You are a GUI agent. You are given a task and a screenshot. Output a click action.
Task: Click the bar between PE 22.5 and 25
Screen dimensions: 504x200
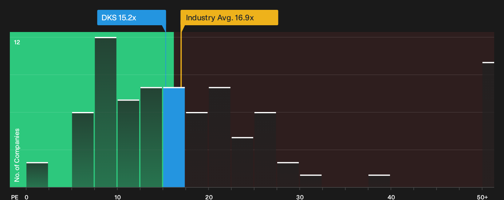(242, 162)
